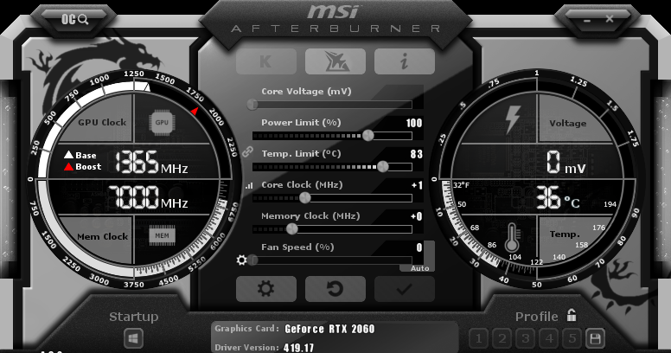Select profile slot 1
Screen dimensions: 671x353
478,338
